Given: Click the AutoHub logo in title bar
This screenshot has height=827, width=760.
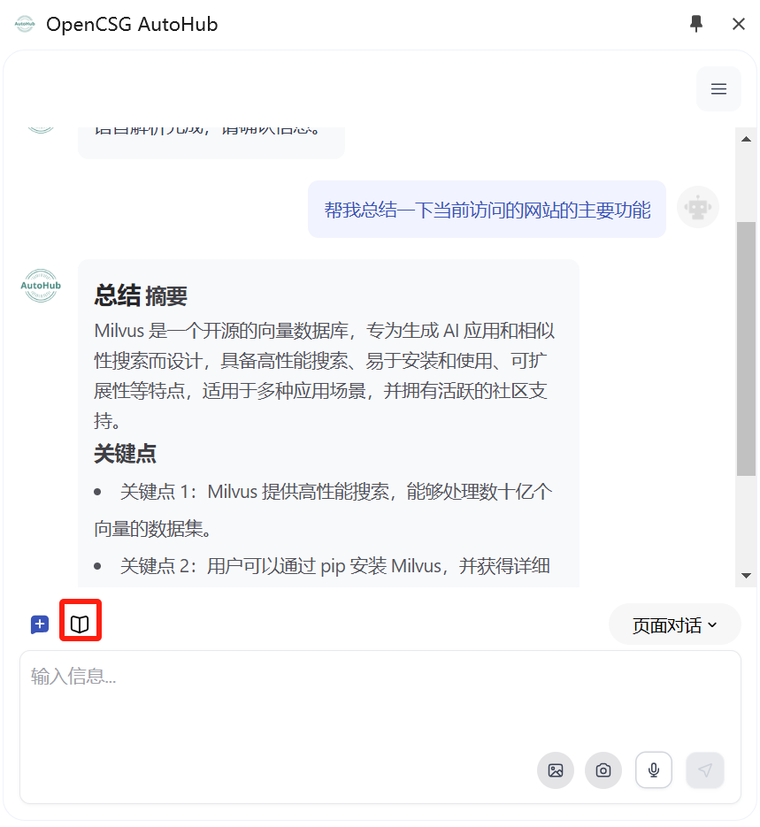Looking at the screenshot, I should click(x=24, y=24).
